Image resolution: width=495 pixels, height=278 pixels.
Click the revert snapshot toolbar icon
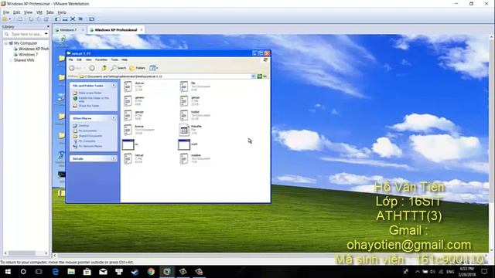point(39,19)
